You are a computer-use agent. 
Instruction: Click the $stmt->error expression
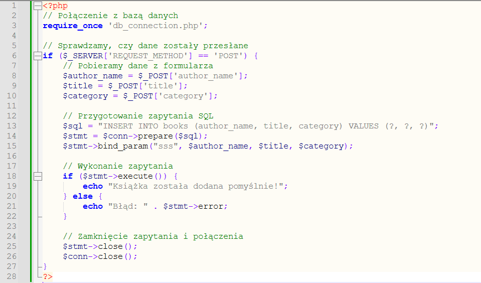coord(195,206)
